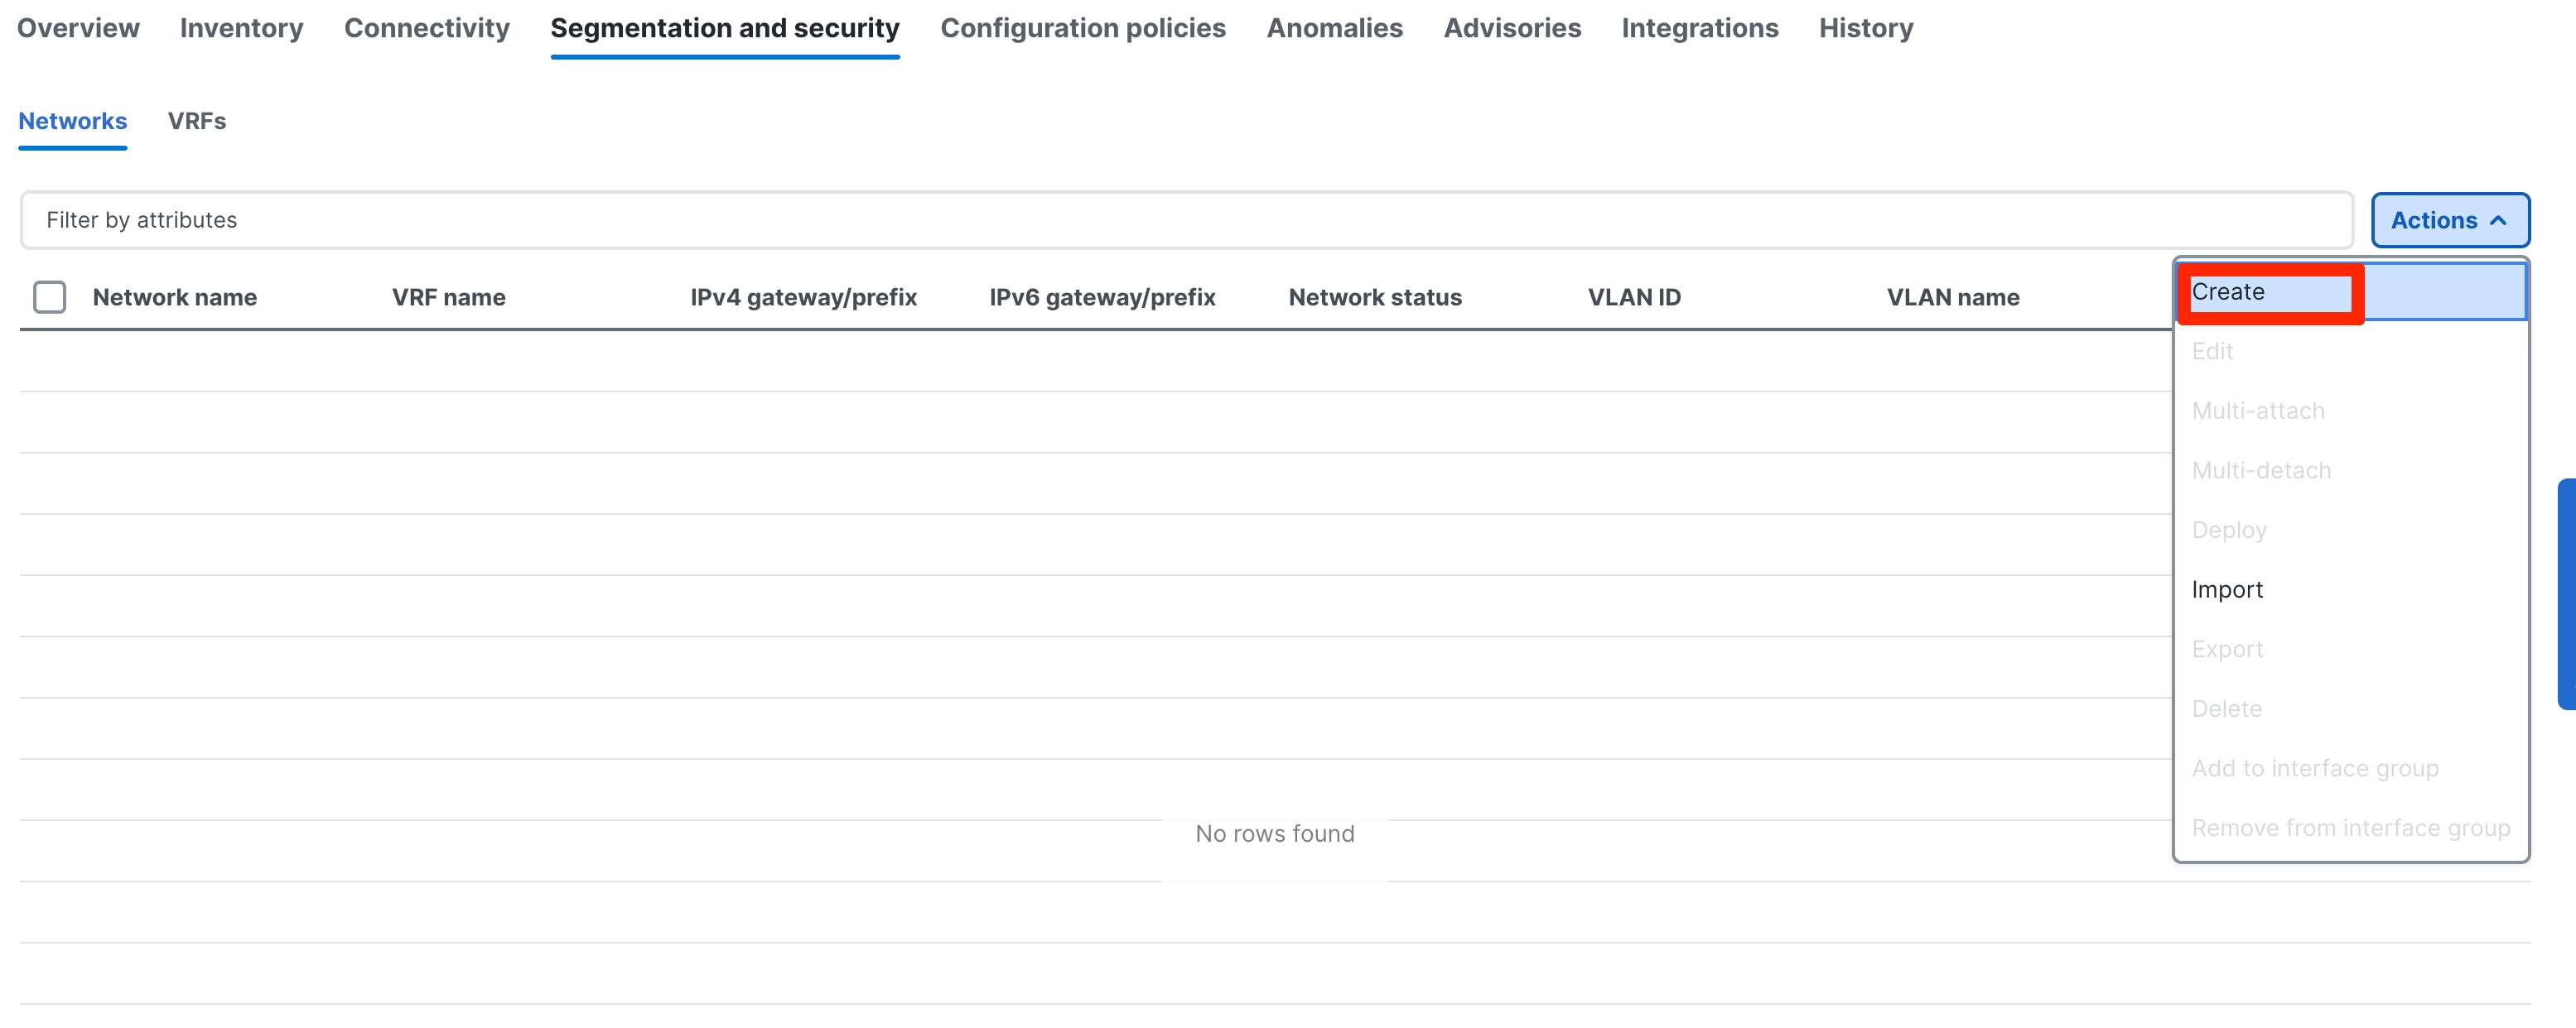Choose Deploy from the Actions menu
Image resolution: width=2576 pixels, height=1028 pixels.
click(x=2228, y=530)
